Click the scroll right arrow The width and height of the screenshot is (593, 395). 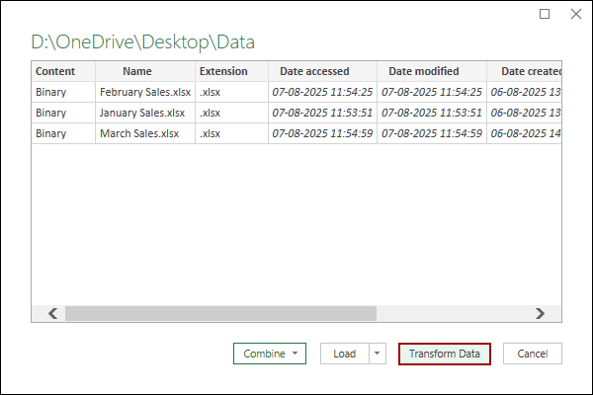(x=540, y=313)
